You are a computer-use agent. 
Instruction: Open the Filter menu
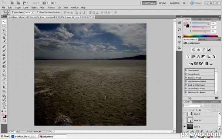click(42, 7)
